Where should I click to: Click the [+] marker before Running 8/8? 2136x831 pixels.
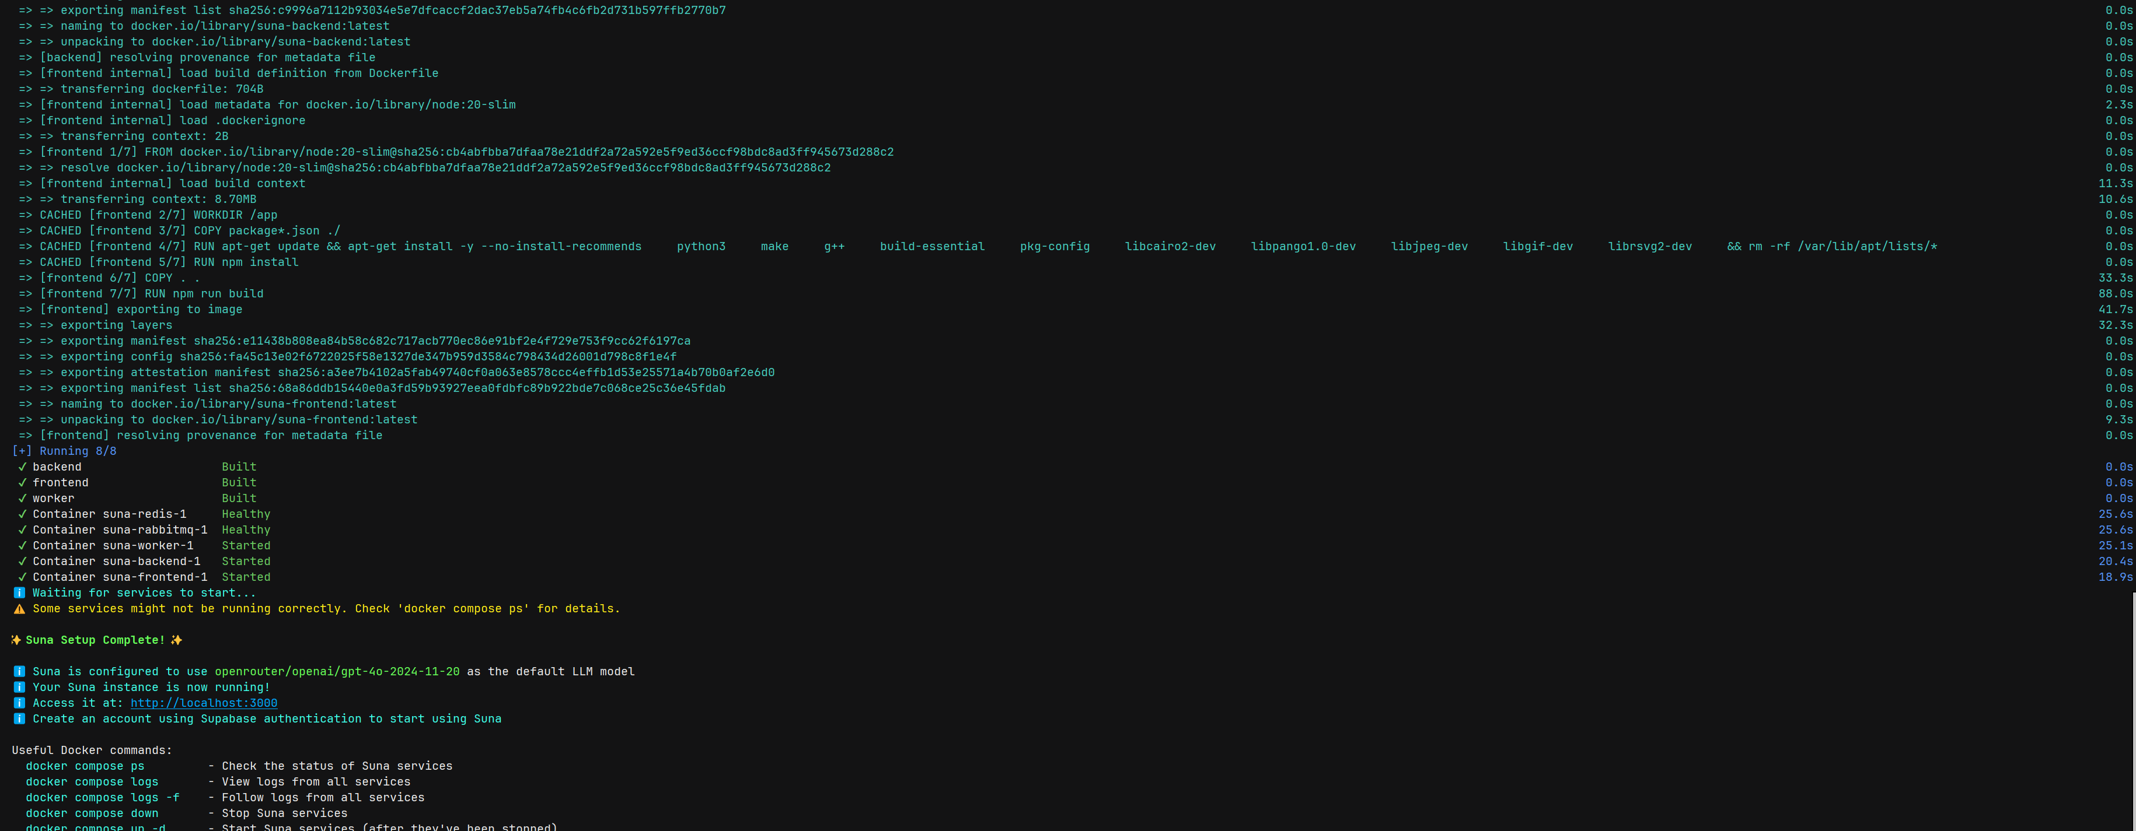pos(22,451)
